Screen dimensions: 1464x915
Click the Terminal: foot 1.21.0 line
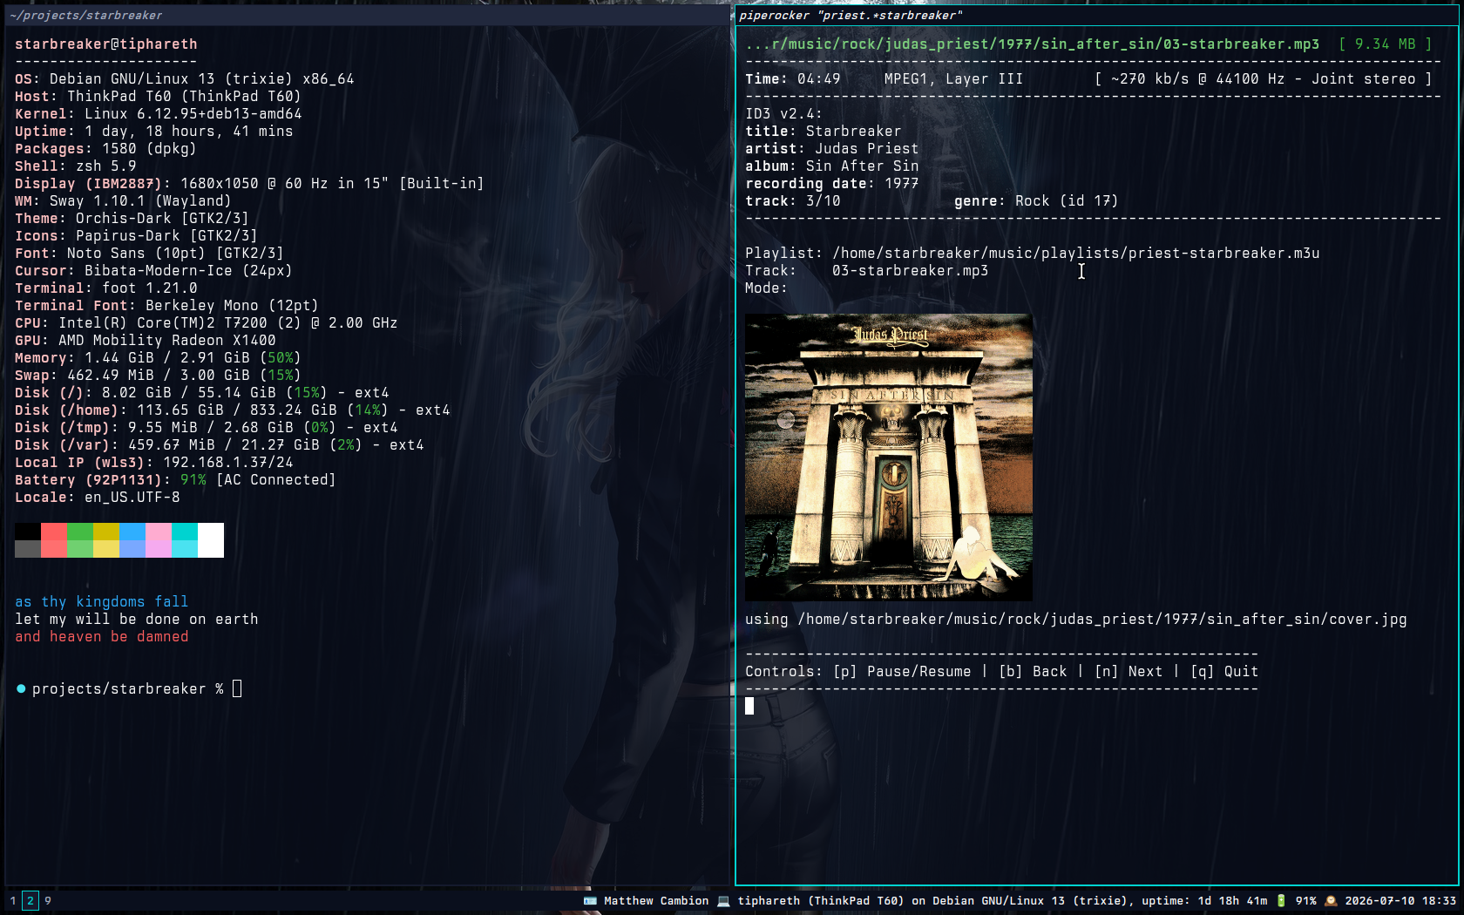(x=106, y=288)
